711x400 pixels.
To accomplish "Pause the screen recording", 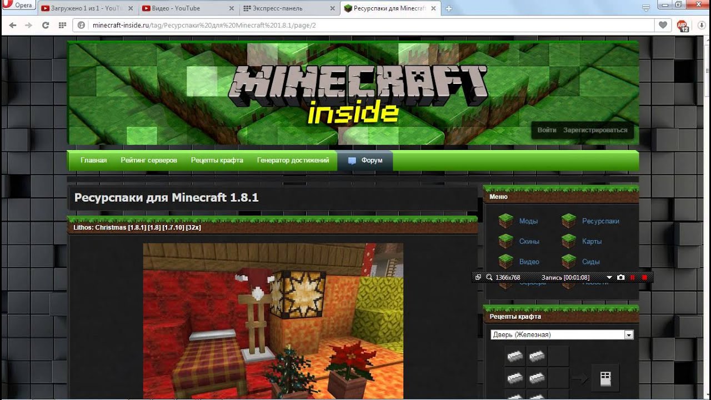I will pyautogui.click(x=633, y=277).
